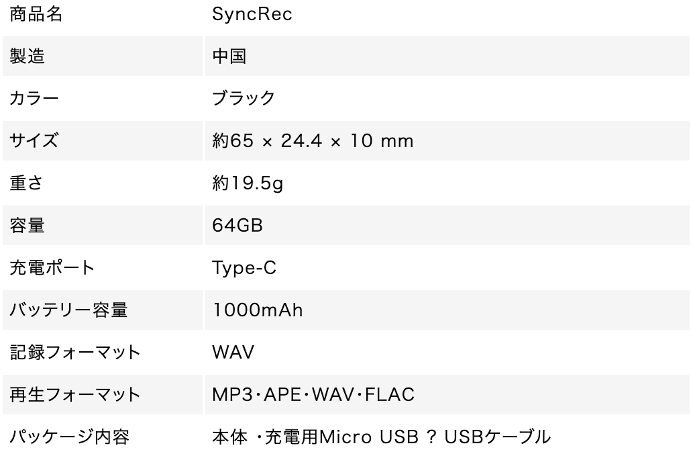Click the バッテリー容量 row label
Image resolution: width=691 pixels, height=454 pixels.
point(68,310)
